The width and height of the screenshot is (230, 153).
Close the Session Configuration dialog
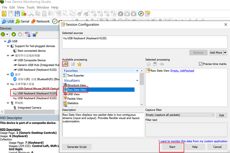(225, 24)
